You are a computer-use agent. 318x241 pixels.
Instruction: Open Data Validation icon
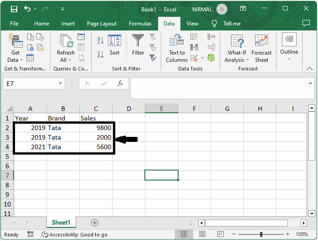194,58
